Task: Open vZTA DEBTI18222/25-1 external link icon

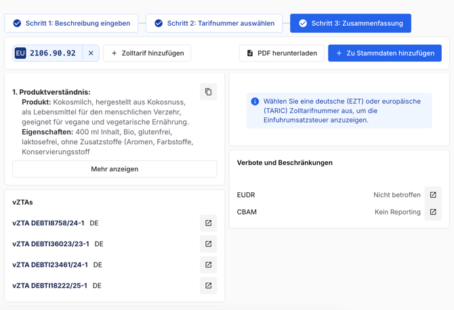Action: (208, 286)
